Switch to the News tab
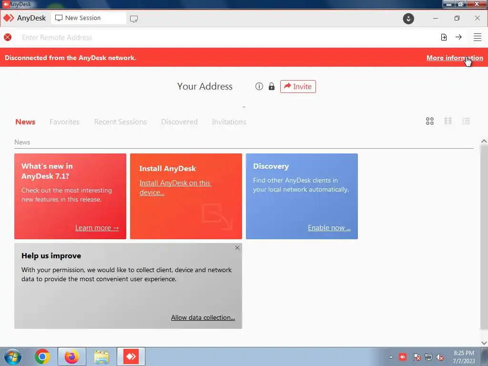 [x=25, y=122]
